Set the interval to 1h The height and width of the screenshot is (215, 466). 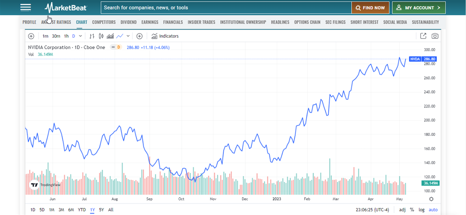pos(66,36)
